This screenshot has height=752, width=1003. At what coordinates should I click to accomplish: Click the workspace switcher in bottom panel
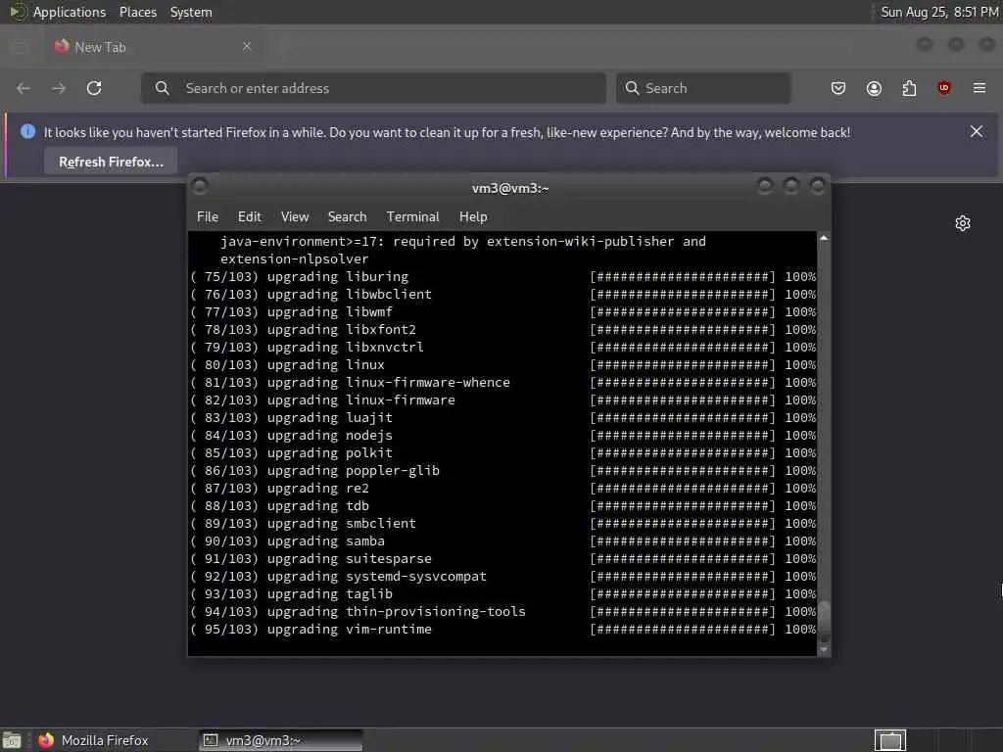coord(890,740)
